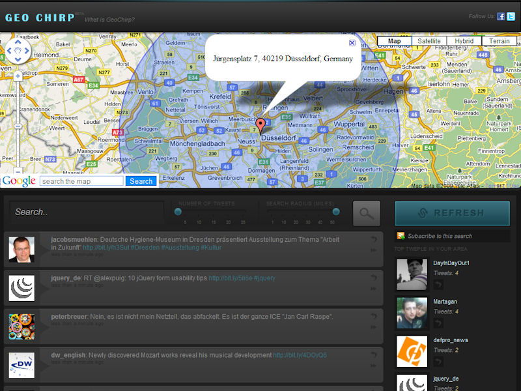Zoom in using the map plus button
The image size is (521, 391).
tap(18, 76)
